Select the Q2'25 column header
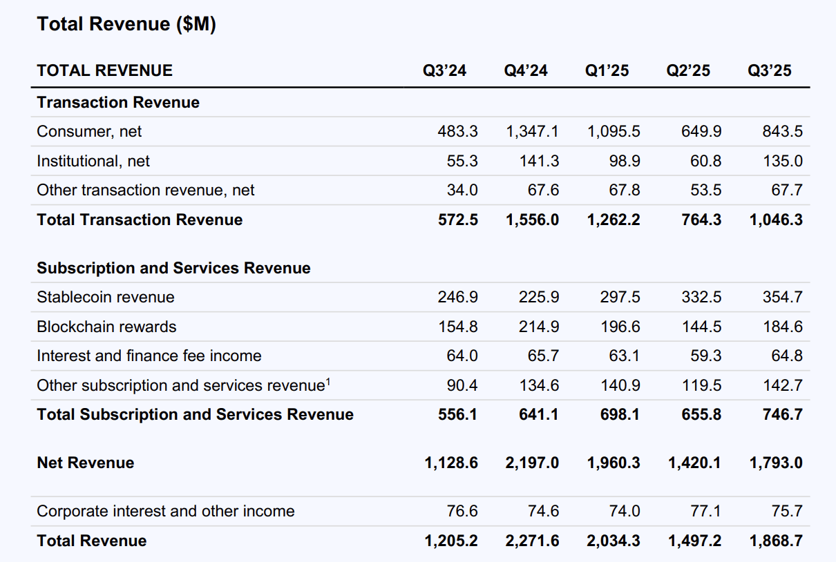This screenshot has height=562, width=836. (x=687, y=70)
